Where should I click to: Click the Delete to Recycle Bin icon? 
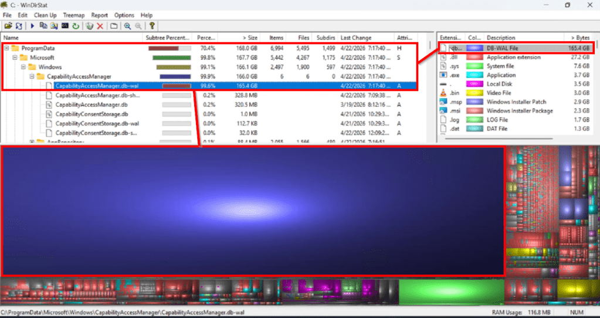[x=89, y=26]
